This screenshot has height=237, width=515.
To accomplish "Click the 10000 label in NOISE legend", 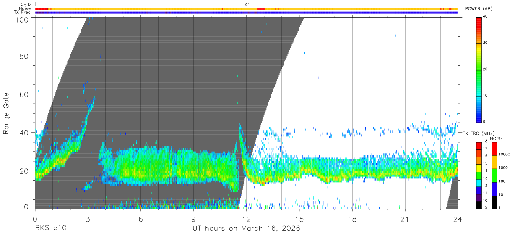I will (505, 155).
